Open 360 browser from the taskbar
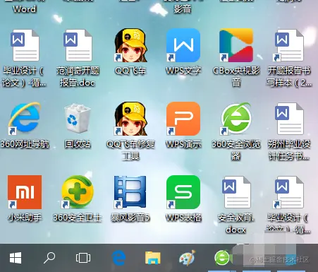318x272 pixels. point(222,258)
